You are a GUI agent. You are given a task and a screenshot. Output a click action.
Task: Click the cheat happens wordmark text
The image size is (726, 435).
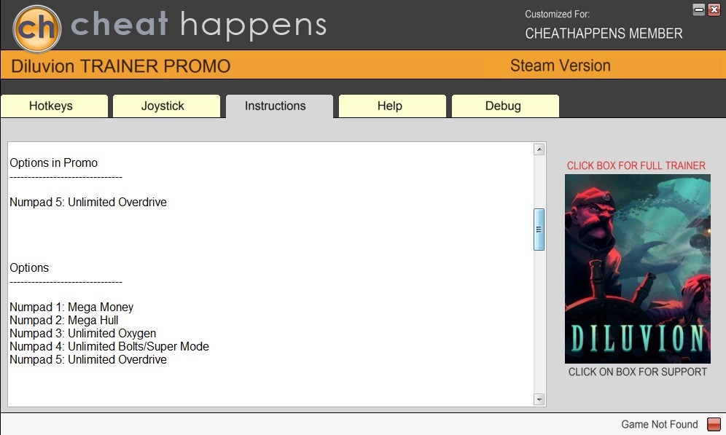[x=199, y=25]
